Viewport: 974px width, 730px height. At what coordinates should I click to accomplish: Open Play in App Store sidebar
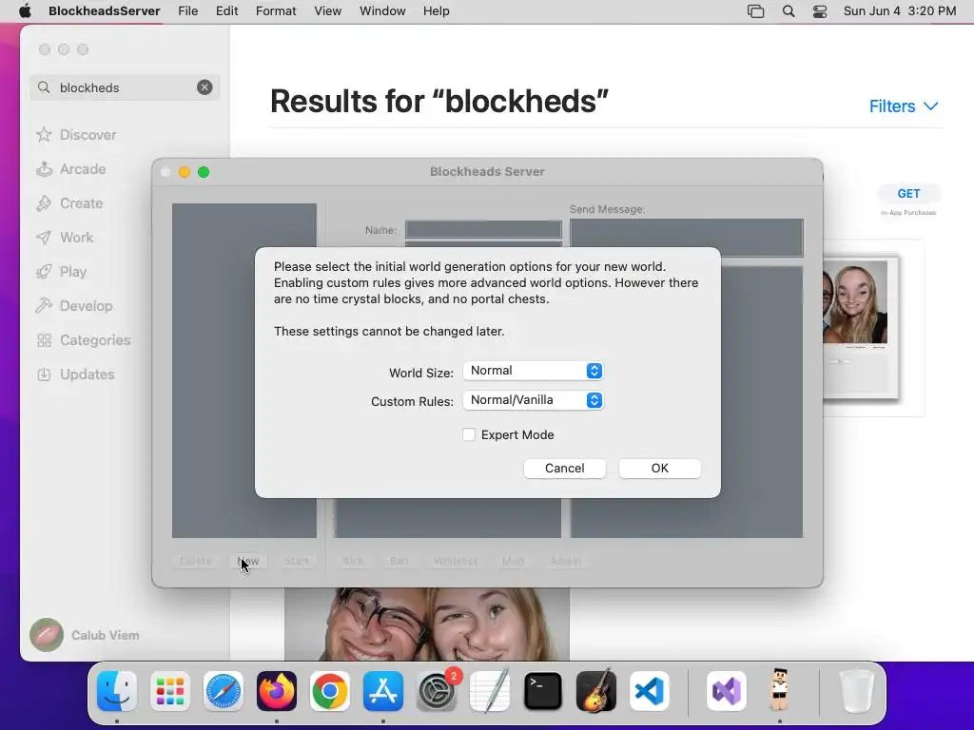[x=62, y=271]
